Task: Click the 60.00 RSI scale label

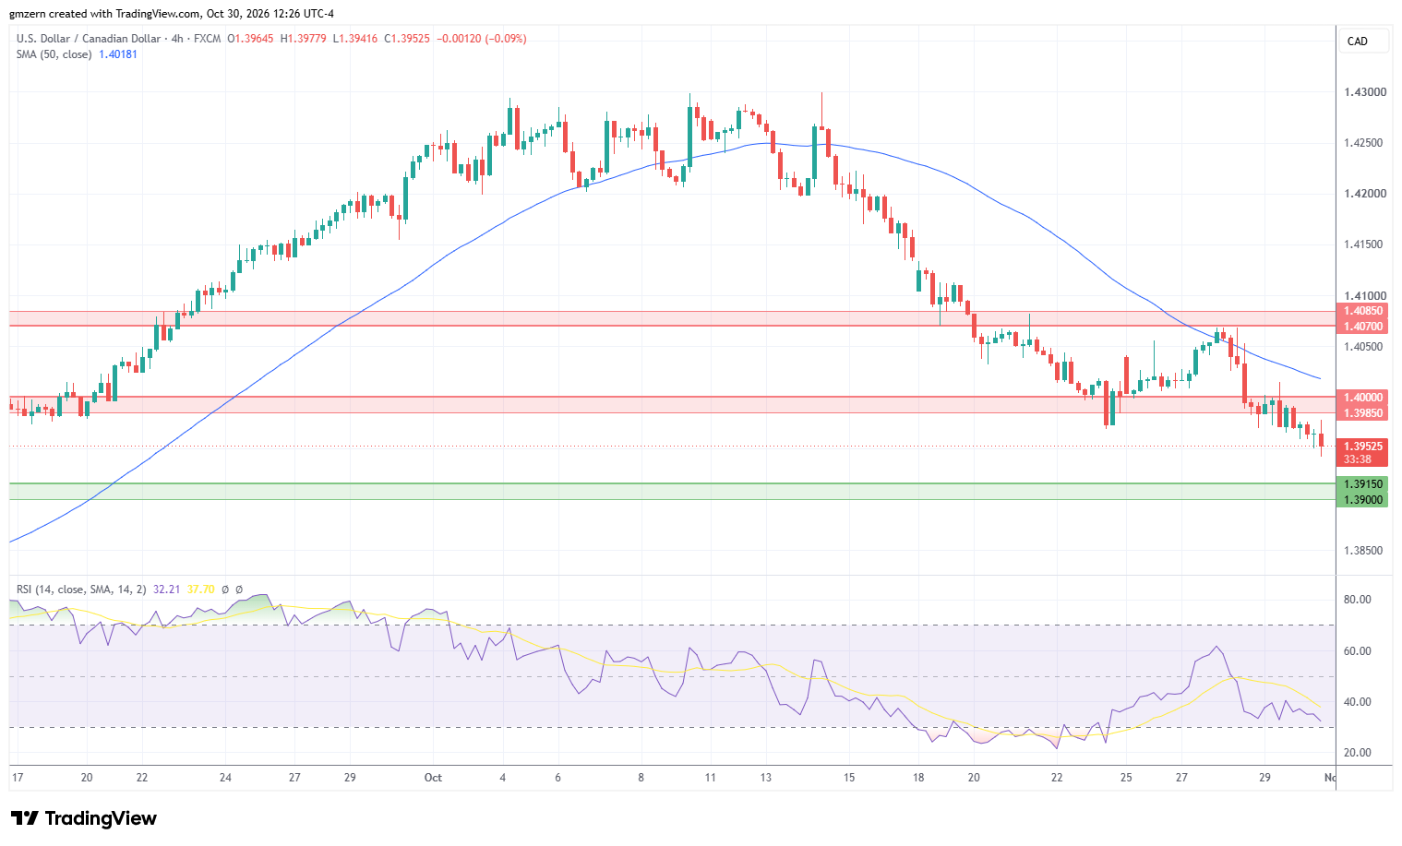Action: click(x=1357, y=651)
